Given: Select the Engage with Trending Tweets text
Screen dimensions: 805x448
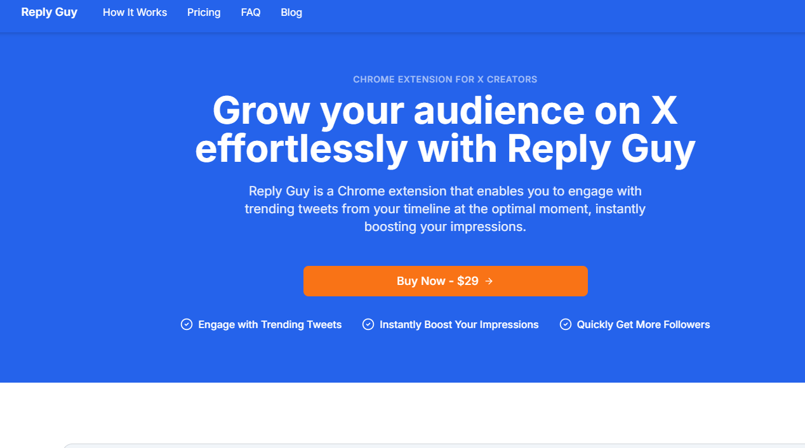Looking at the screenshot, I should click(270, 325).
